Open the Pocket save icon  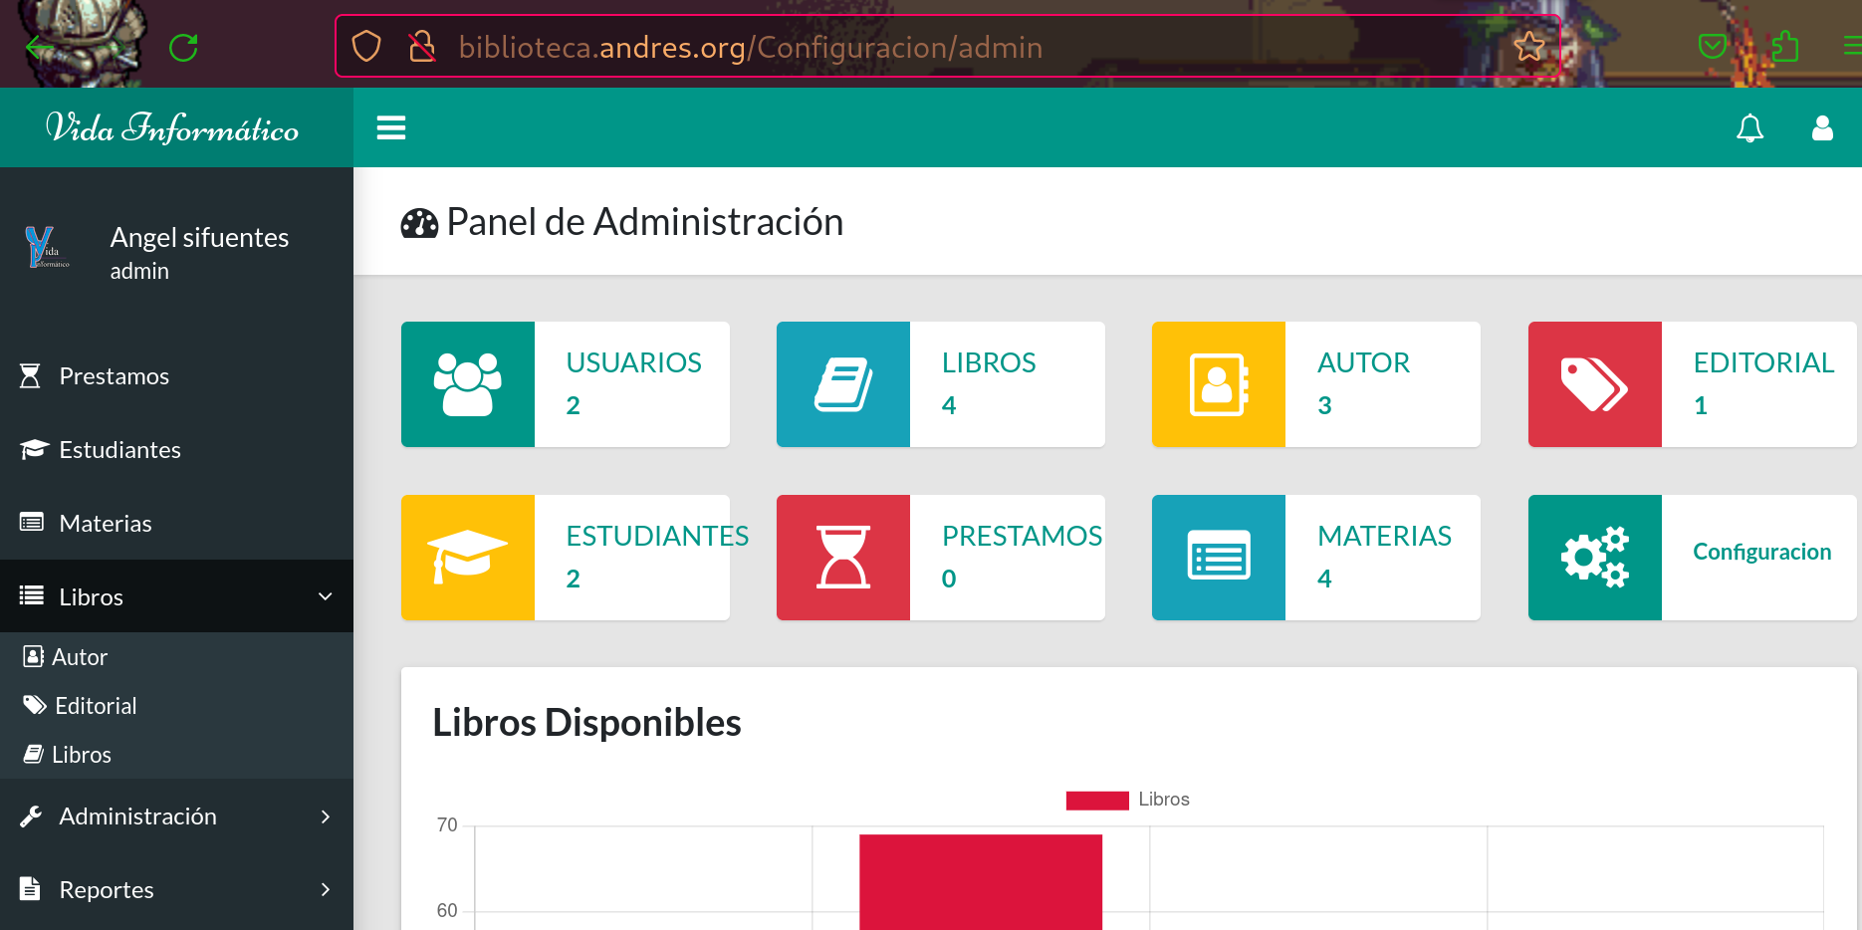[x=1712, y=46]
